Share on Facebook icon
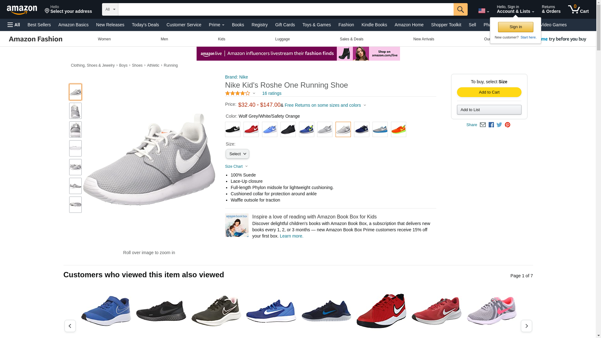Image resolution: width=601 pixels, height=338 pixels. click(491, 125)
